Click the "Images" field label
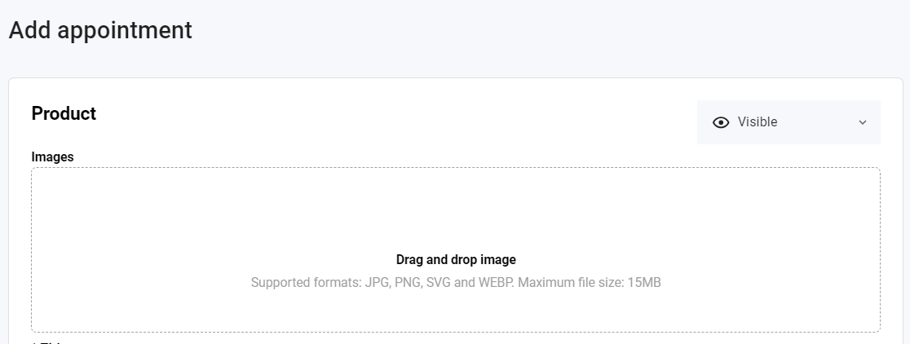 52,157
